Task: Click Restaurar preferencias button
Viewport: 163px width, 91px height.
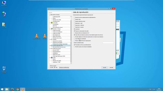Action: [x=64, y=67]
